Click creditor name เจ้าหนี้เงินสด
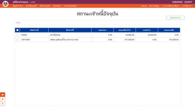Screen dimensions: 195x109 pos(55,35)
